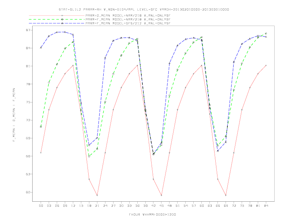This screenshot has width=290, height=224.
Task: Click y-axis tick label 69
Action: [x=28, y=138]
